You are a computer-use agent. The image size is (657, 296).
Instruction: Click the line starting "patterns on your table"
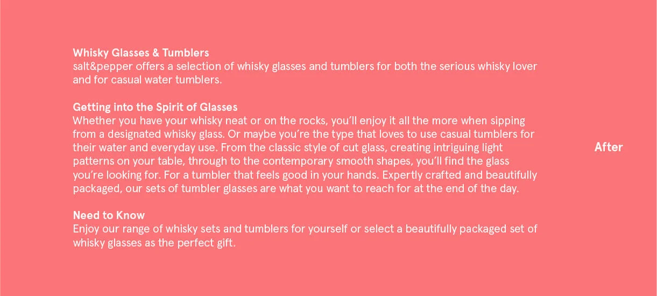[x=291, y=161]
